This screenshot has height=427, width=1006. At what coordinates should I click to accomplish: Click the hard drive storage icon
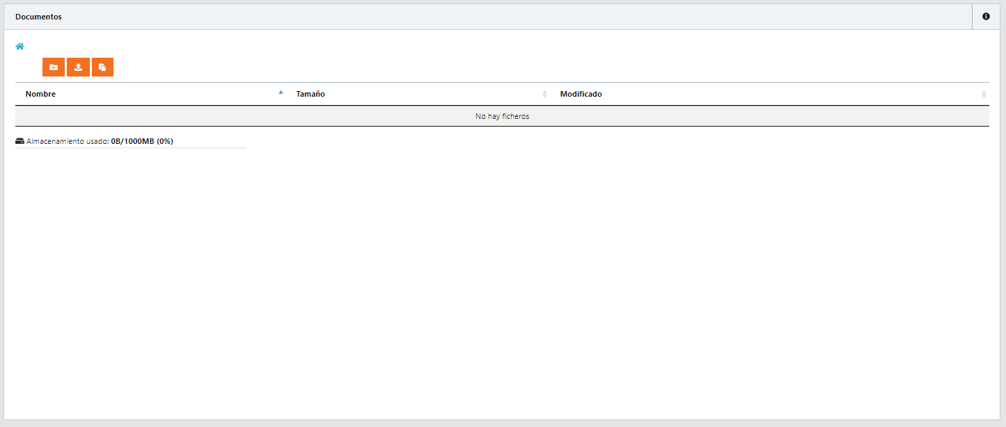(19, 141)
